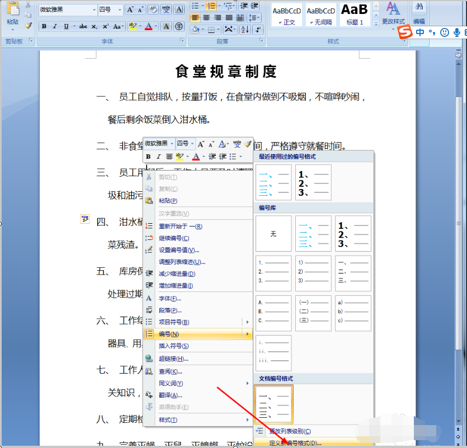The width and height of the screenshot is (467, 448).
Task: Click 超链接(H)... in the context menu
Action: pos(198,359)
